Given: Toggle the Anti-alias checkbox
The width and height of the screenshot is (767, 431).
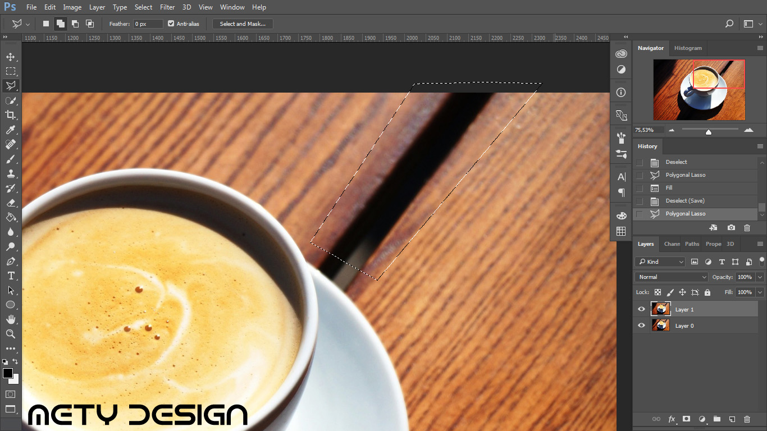Looking at the screenshot, I should [171, 24].
